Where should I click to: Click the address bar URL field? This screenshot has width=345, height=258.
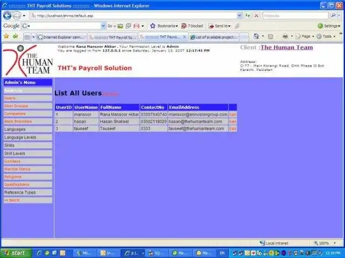coord(133,16)
